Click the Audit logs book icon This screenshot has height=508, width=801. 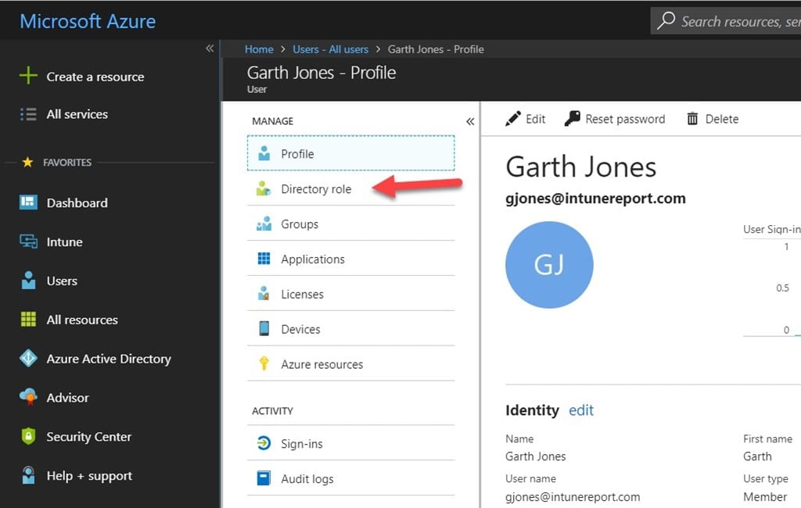(x=264, y=478)
